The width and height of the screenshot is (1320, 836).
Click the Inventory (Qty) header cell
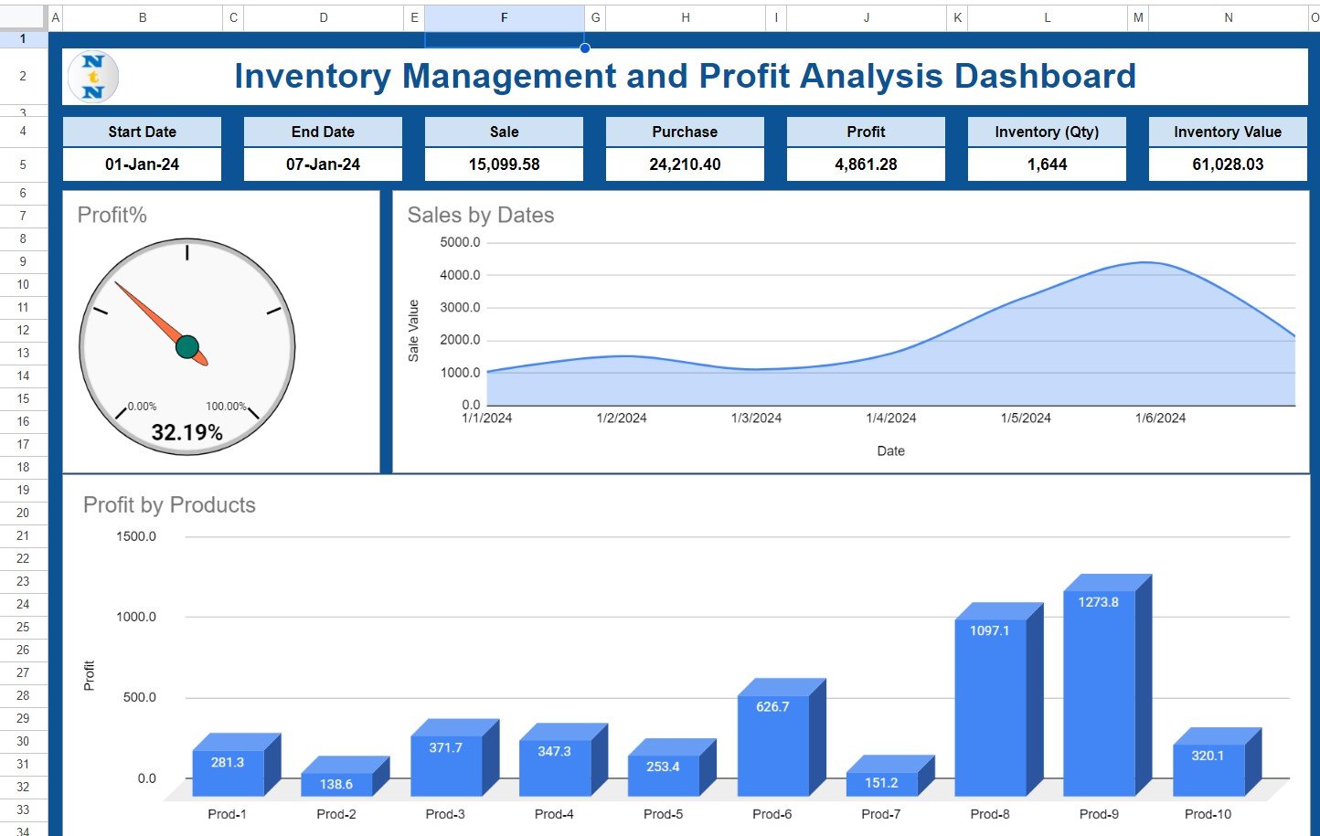[x=1047, y=132]
